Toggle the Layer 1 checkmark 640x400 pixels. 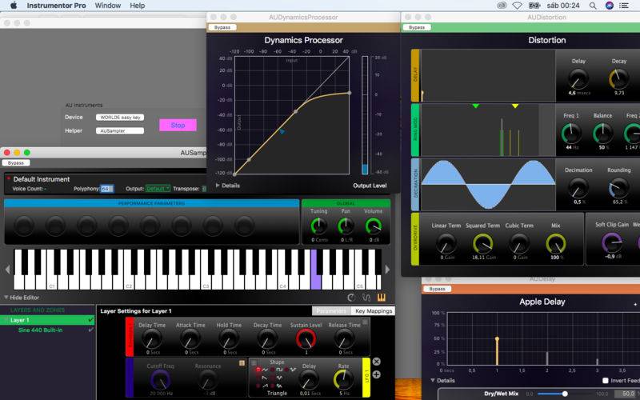(x=90, y=320)
